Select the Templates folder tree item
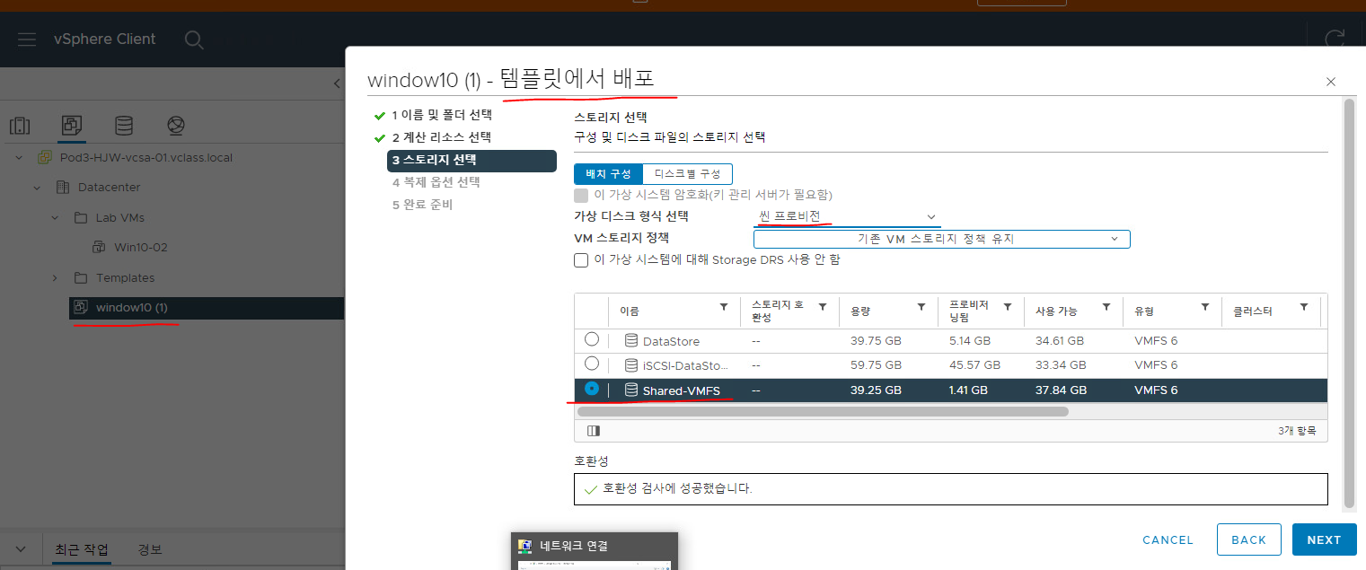Viewport: 1366px width, 570px height. [x=126, y=278]
